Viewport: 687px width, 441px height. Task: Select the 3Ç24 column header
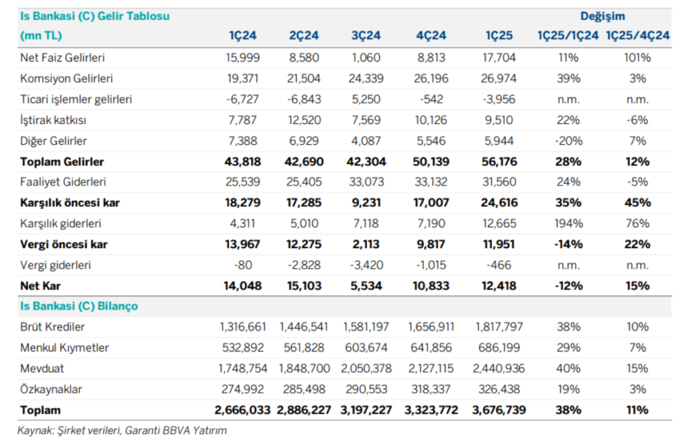click(x=366, y=35)
